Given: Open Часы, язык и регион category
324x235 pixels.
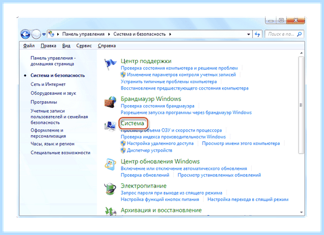Looking at the screenshot, I should [x=52, y=144].
